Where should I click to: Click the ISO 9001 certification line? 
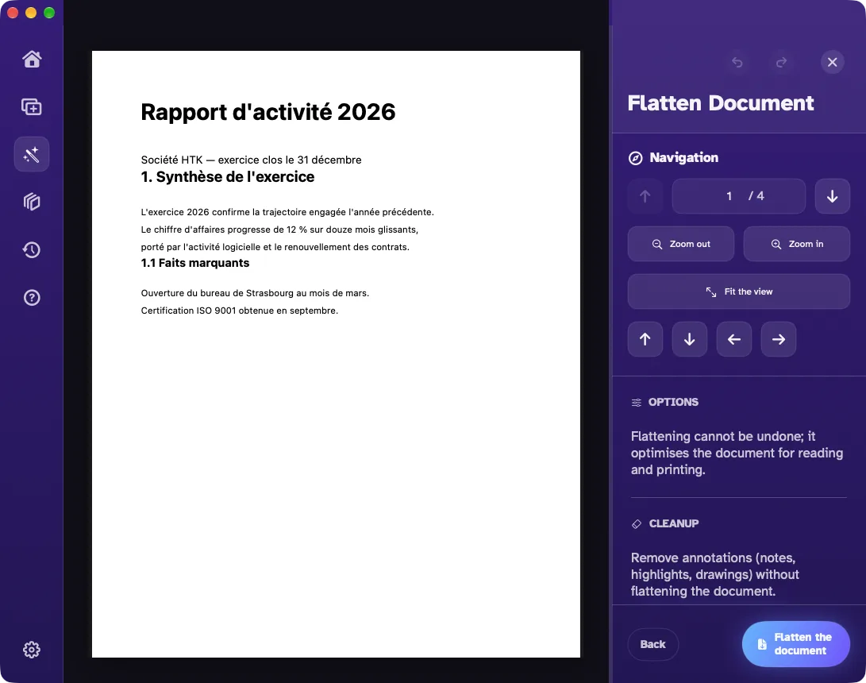point(239,311)
